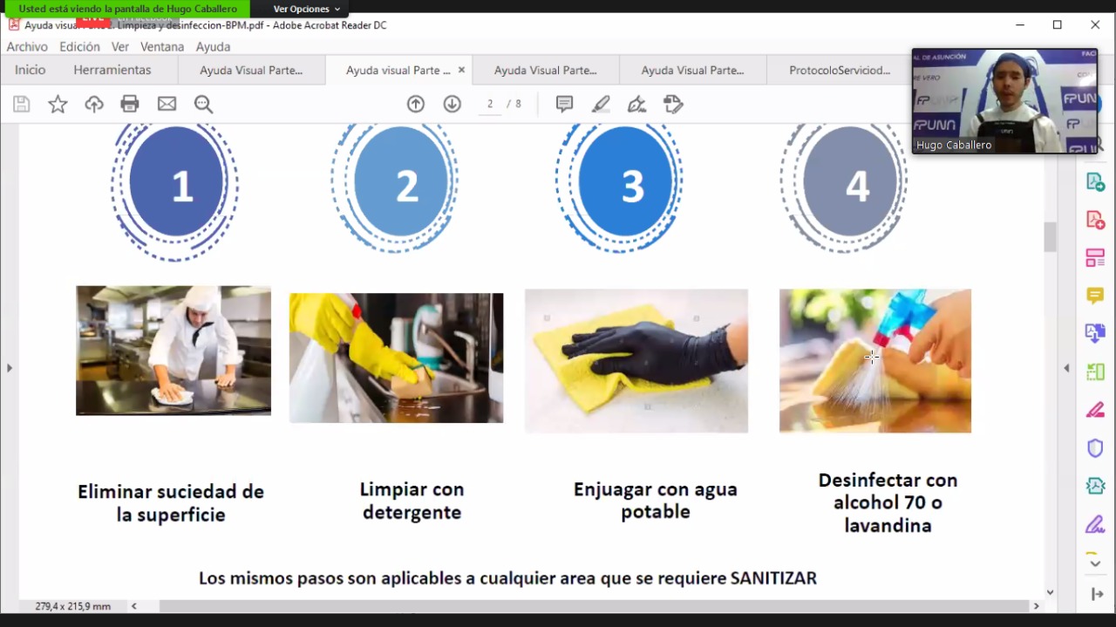Click the page number input field
The height and width of the screenshot is (627, 1116).
click(490, 105)
